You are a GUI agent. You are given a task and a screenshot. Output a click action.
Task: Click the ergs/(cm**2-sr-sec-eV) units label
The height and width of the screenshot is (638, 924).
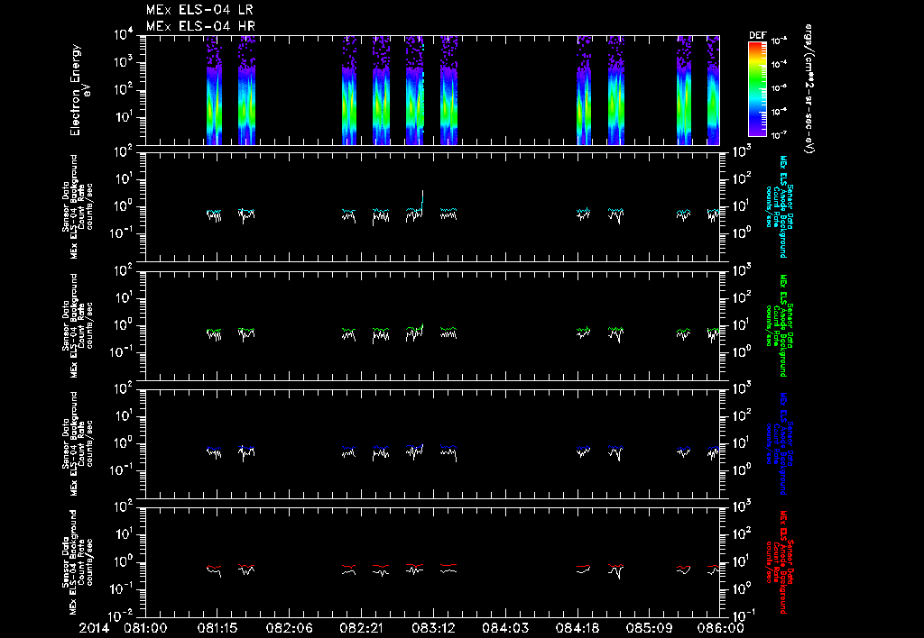coord(809,89)
